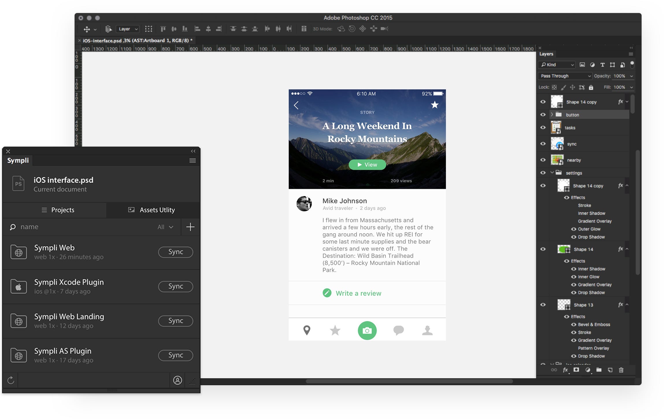Click Show Transform Controls dotted square icon
Image resolution: width=665 pixels, height=419 pixels.
pyautogui.click(x=149, y=29)
